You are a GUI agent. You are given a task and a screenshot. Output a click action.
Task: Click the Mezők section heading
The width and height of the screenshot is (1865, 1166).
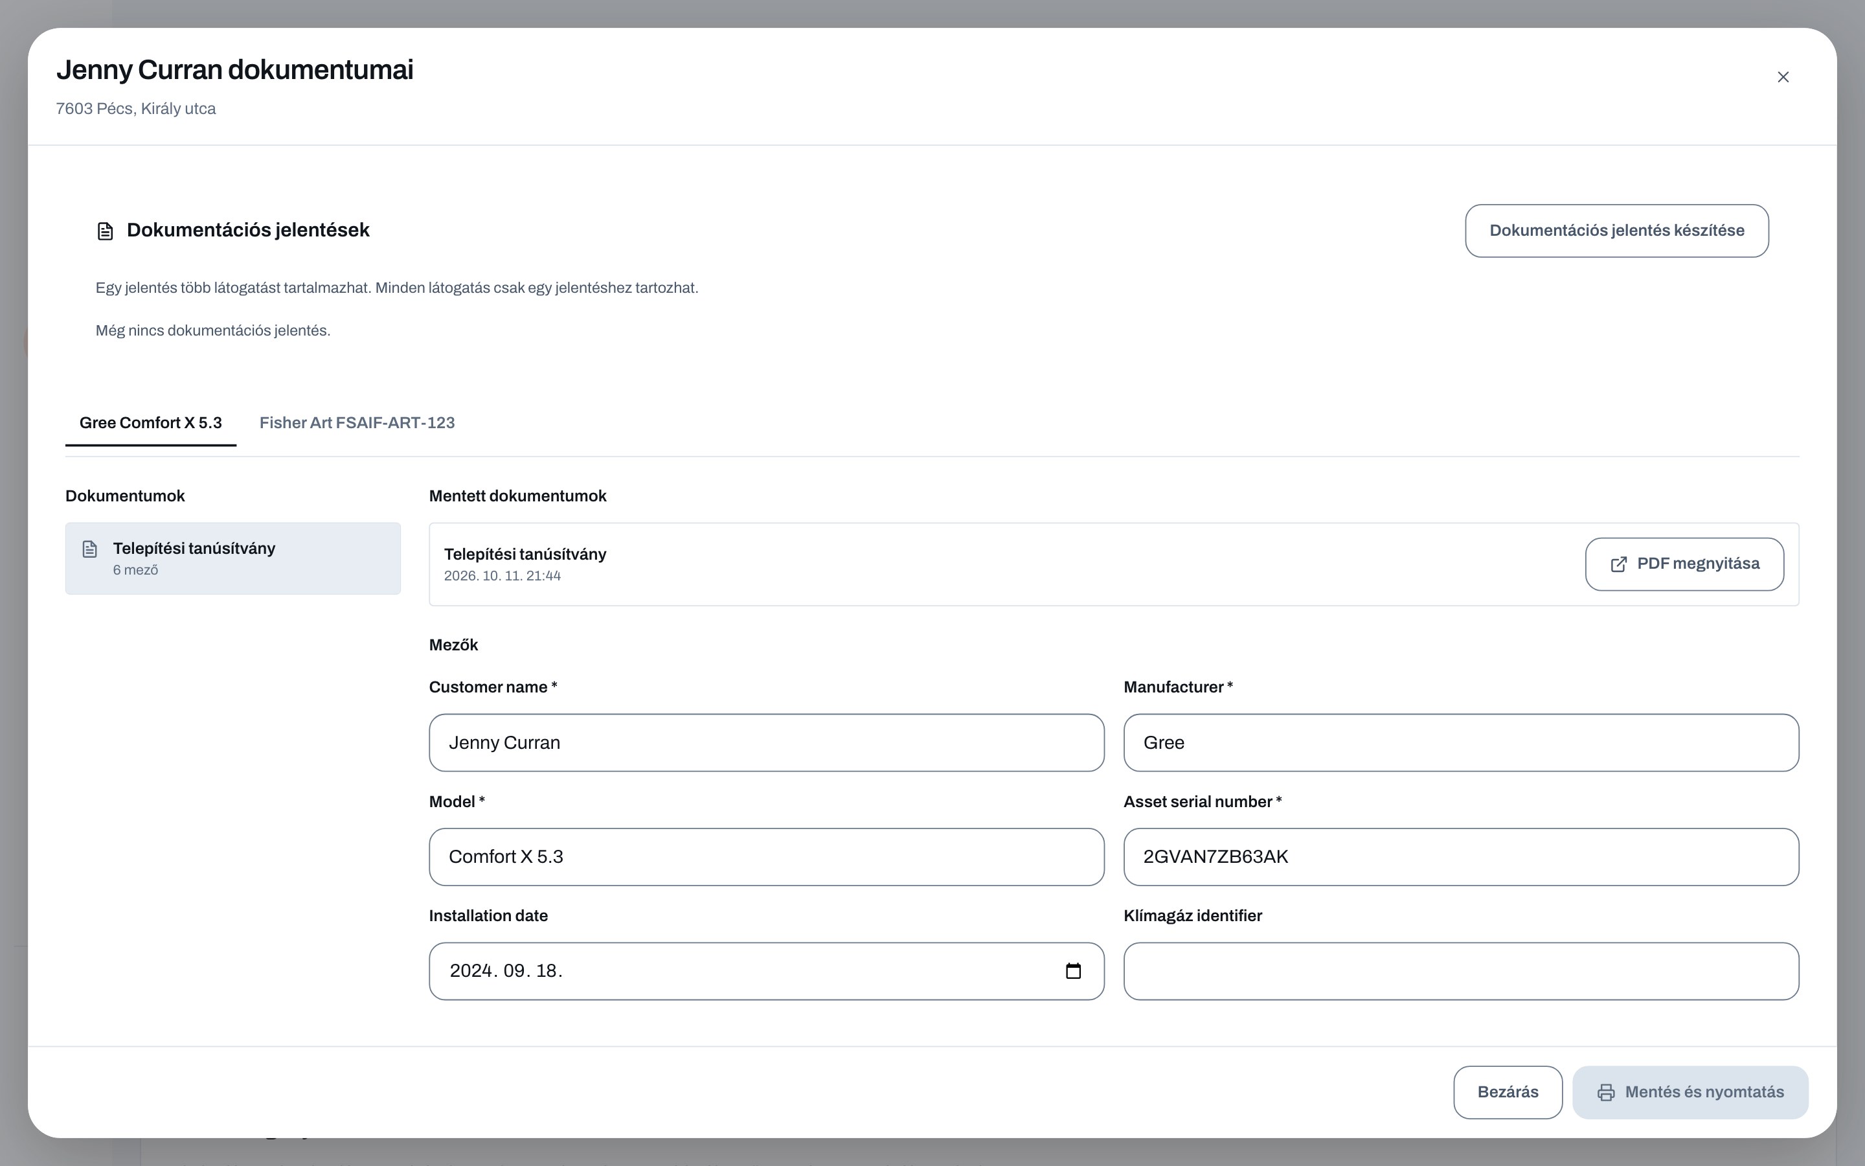453,645
